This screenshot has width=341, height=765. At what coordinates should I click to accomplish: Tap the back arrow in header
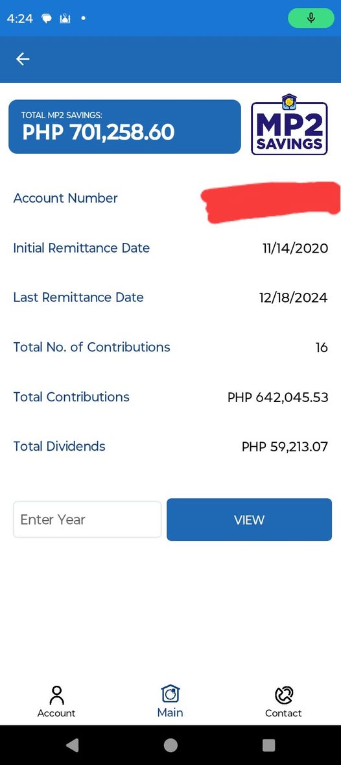23,59
